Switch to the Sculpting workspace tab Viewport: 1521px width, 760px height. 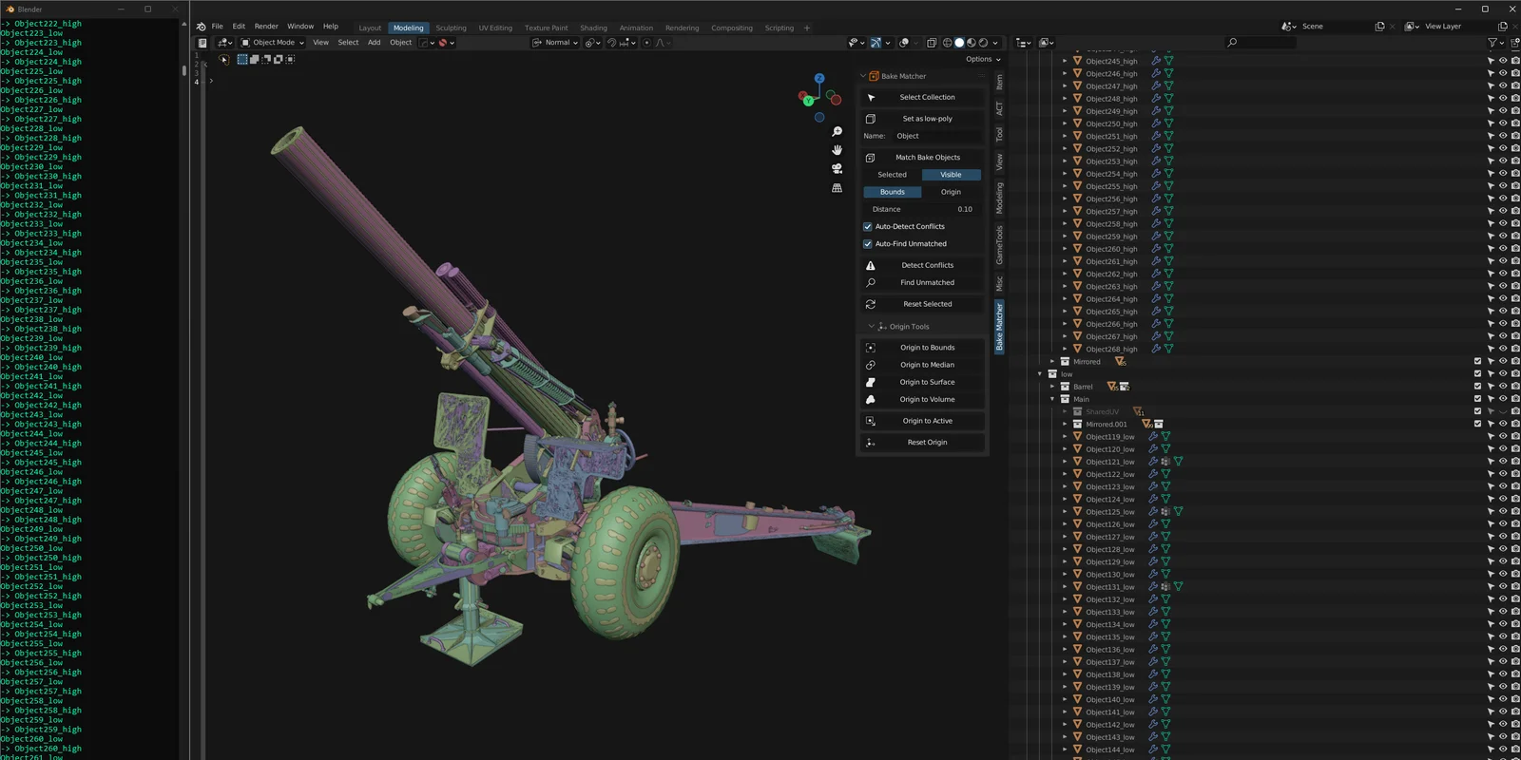pyautogui.click(x=451, y=28)
